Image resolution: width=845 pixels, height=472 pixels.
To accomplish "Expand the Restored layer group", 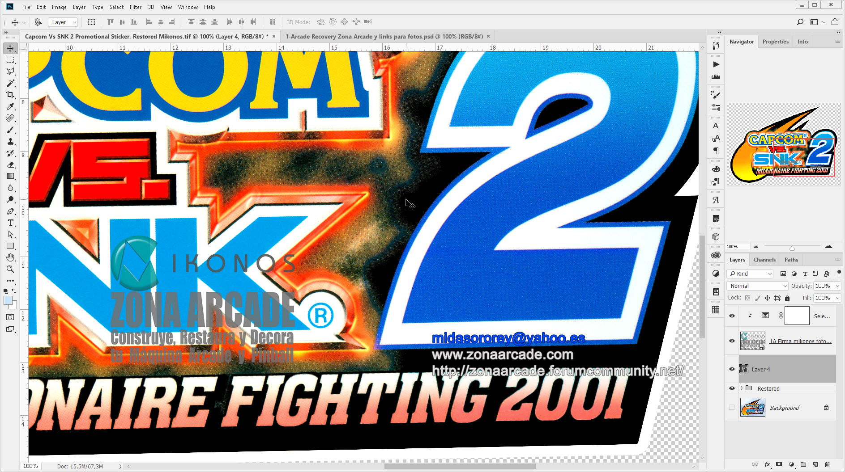I will (x=743, y=388).
